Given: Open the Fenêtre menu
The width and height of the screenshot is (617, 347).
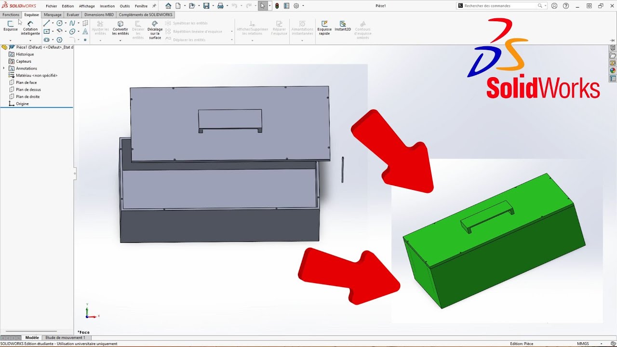Looking at the screenshot, I should coord(141,6).
